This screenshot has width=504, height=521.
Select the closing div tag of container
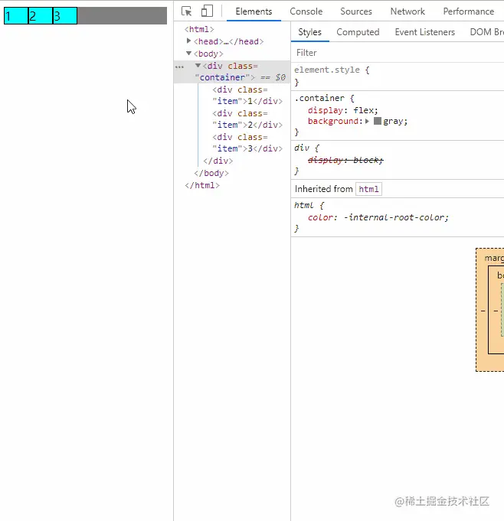coord(218,161)
